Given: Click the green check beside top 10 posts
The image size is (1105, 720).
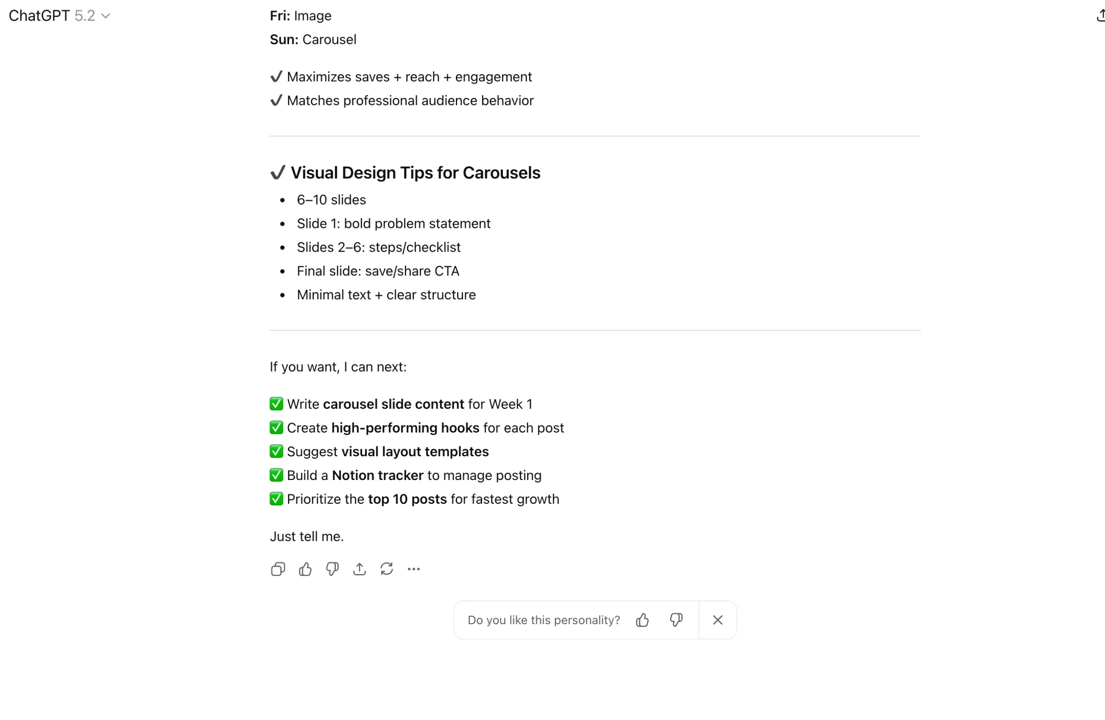Looking at the screenshot, I should tap(276, 499).
